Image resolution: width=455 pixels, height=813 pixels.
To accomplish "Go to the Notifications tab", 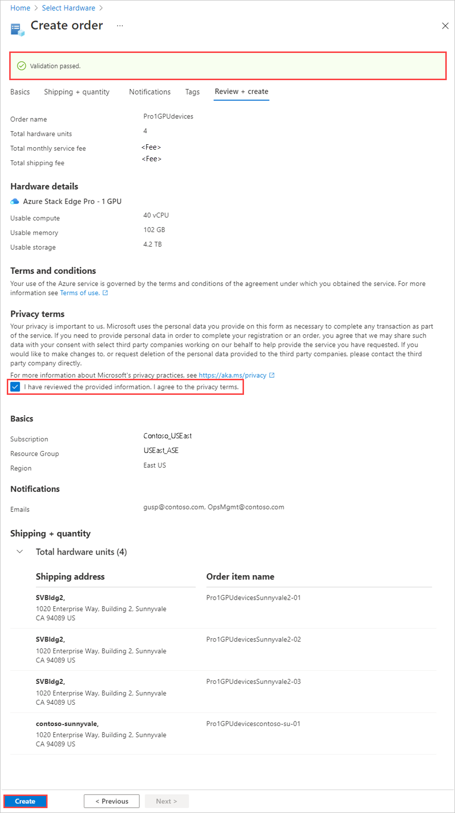I will pos(149,91).
